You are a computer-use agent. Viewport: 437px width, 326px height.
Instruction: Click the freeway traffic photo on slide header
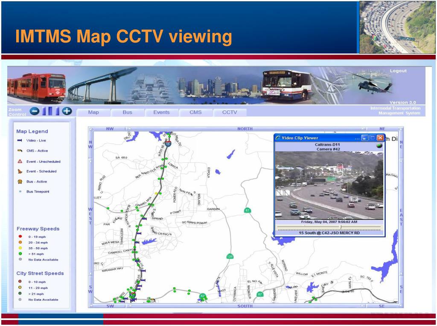click(397, 27)
